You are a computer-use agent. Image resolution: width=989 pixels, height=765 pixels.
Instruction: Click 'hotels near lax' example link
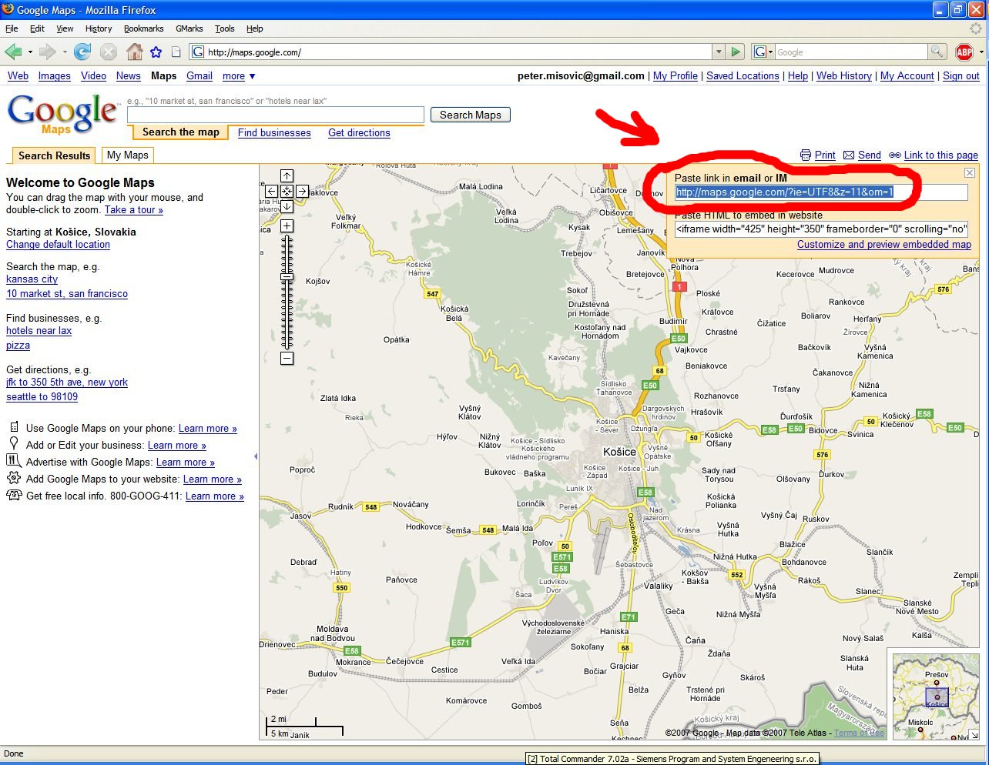pyautogui.click(x=39, y=330)
